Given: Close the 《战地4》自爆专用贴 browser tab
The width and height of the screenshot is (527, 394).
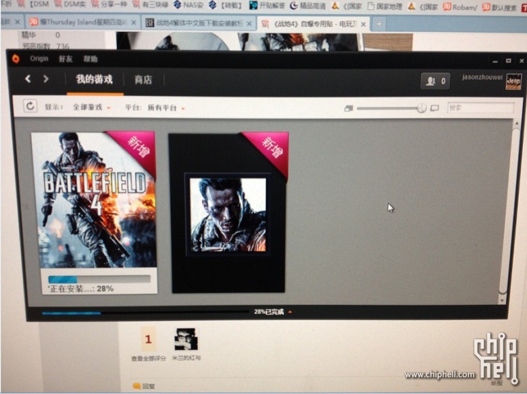Looking at the screenshot, I should pos(363,24).
